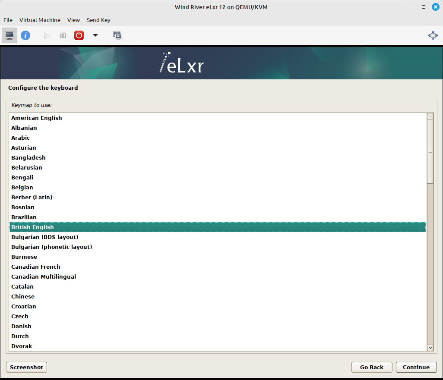Power off the virtual machine

tap(79, 35)
